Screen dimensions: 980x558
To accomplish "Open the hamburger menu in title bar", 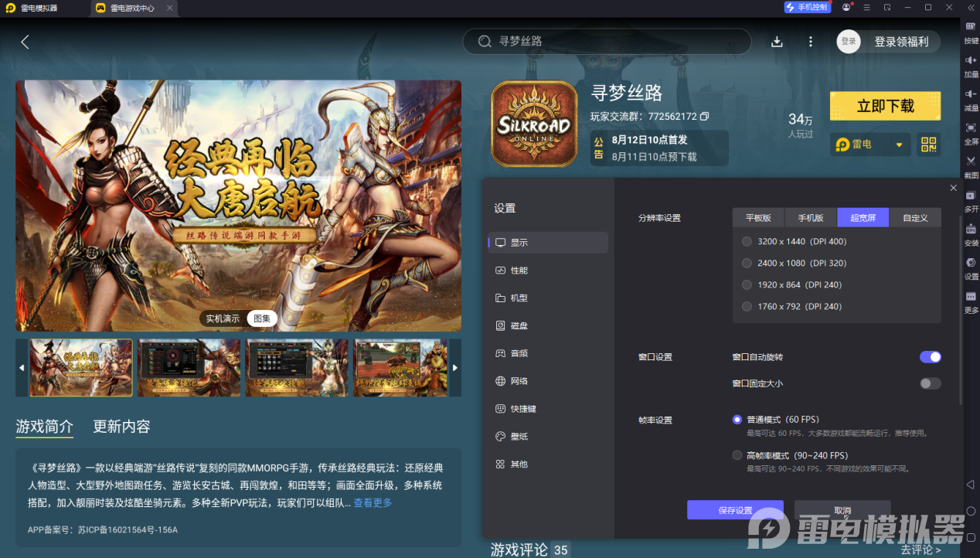I will [x=867, y=7].
